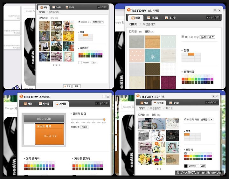Go to page 3 in top-left wizard
This screenshot has width=229, height=179.
coord(59,65)
